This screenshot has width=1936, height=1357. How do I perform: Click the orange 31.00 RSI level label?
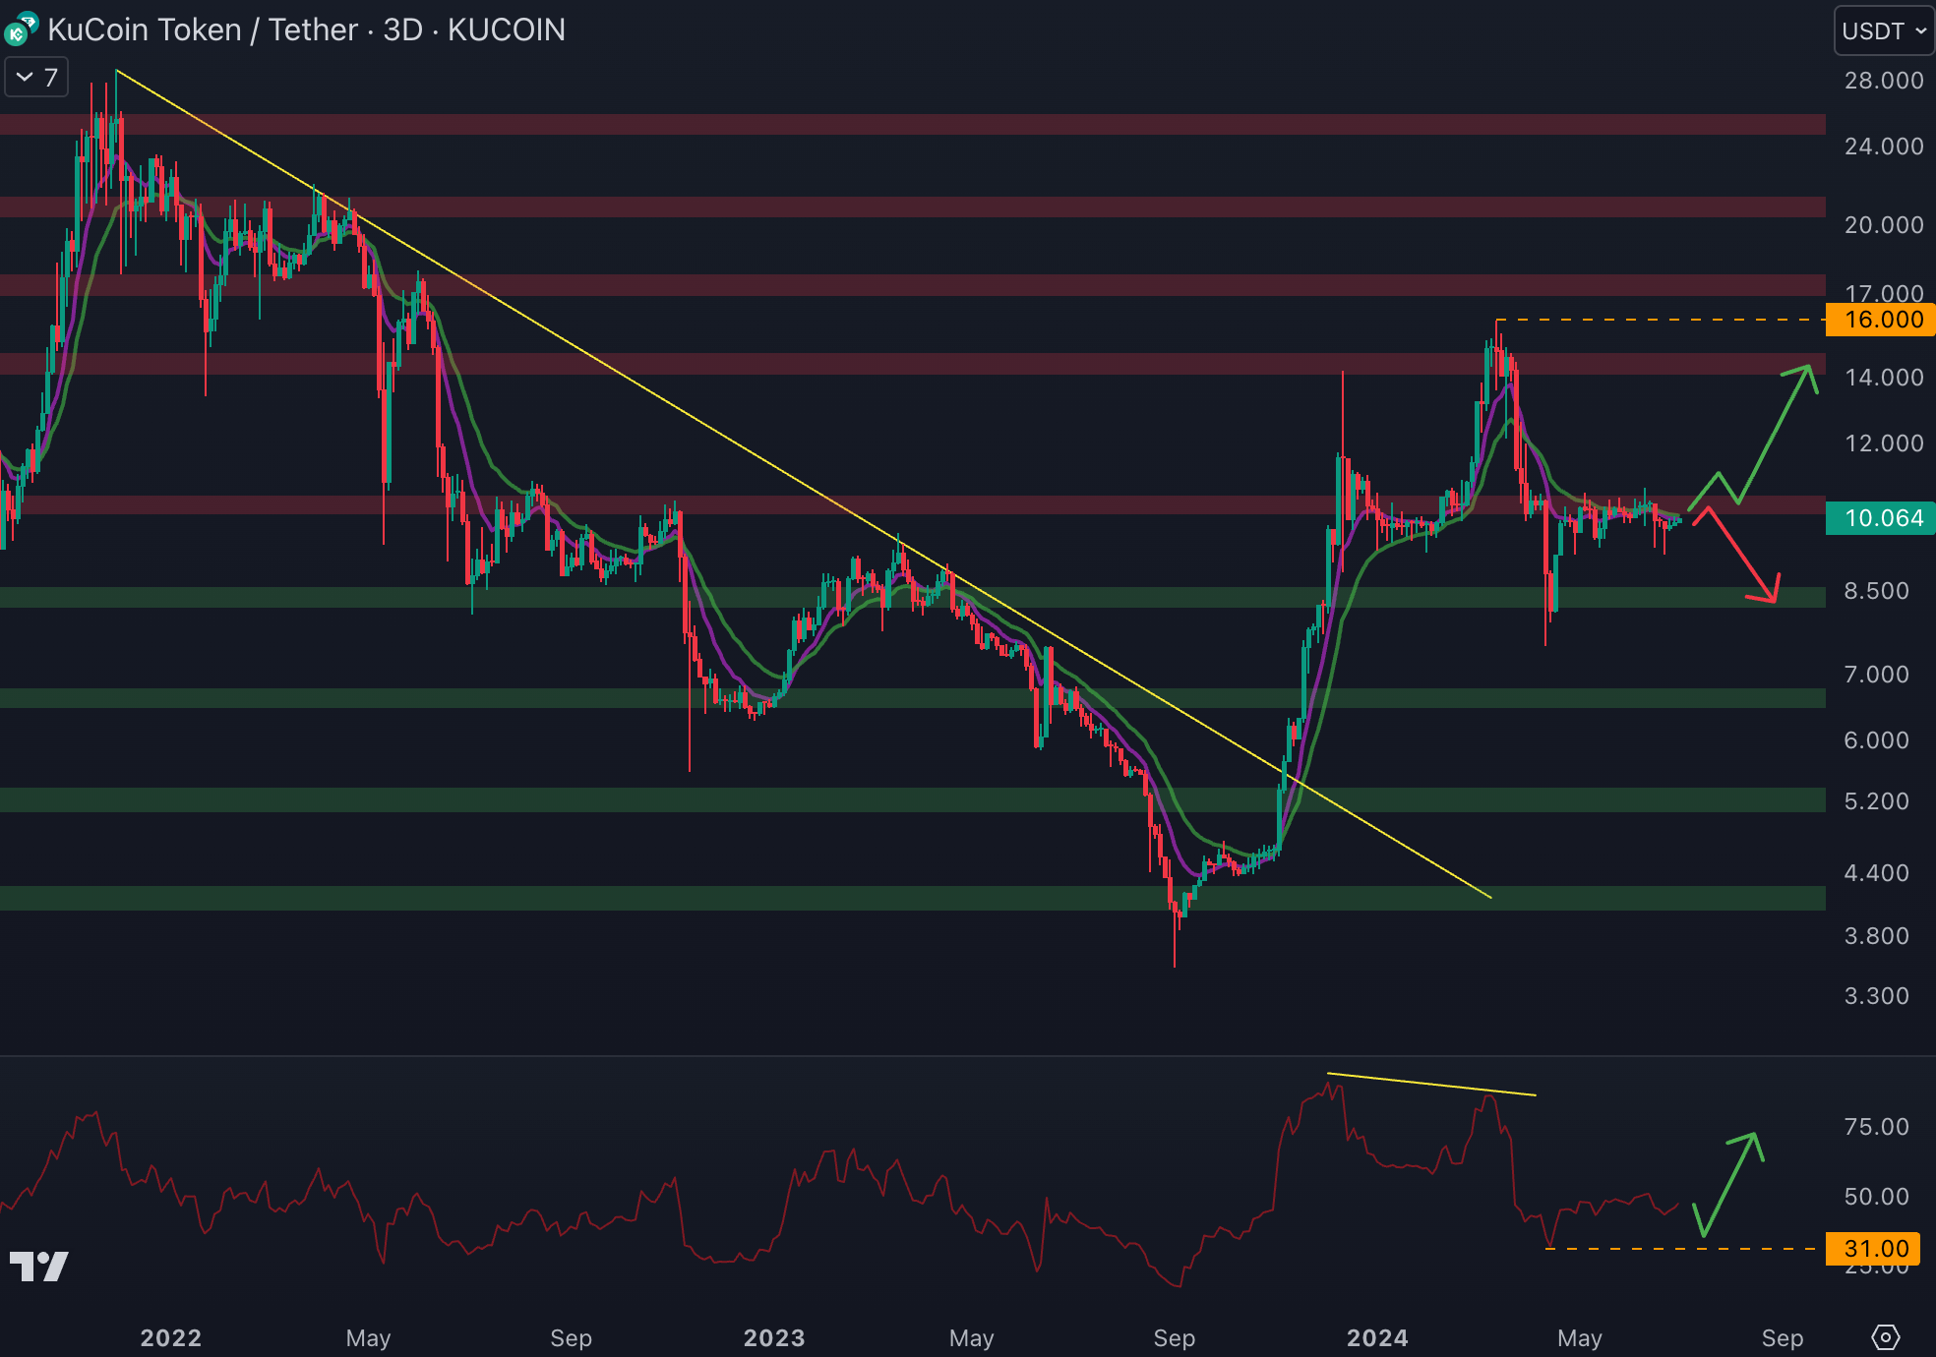tap(1875, 1249)
